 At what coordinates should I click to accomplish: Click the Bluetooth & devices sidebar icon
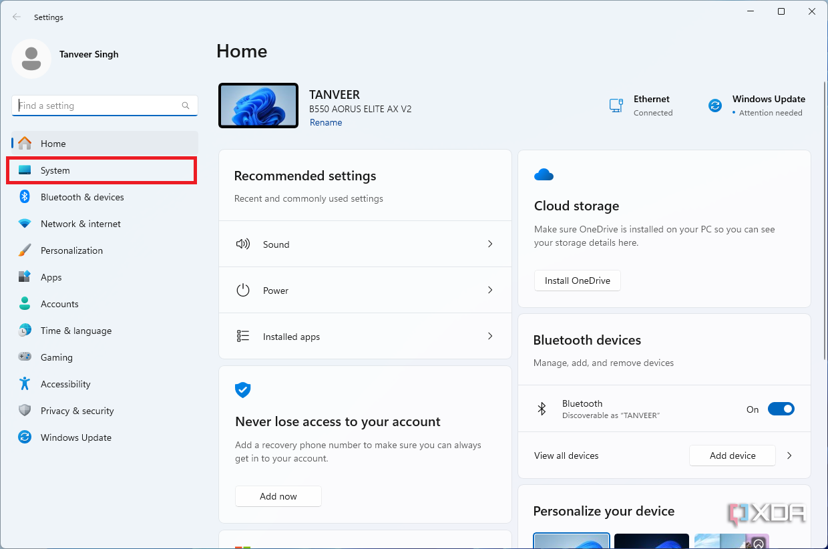(x=25, y=197)
